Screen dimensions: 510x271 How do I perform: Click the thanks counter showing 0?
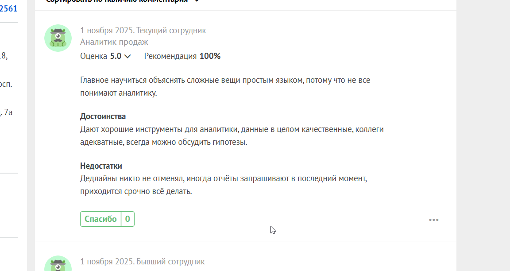click(127, 219)
